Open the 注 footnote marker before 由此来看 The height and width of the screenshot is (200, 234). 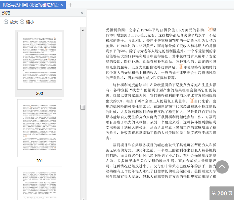pos(192,100)
